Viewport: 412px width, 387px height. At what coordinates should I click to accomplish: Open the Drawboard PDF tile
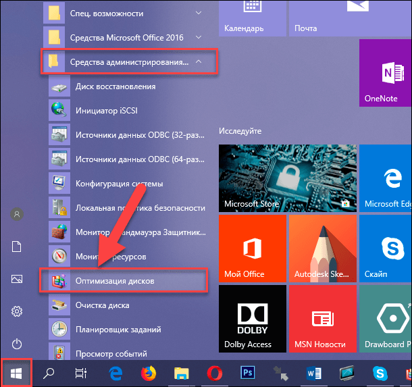pyautogui.click(x=386, y=319)
